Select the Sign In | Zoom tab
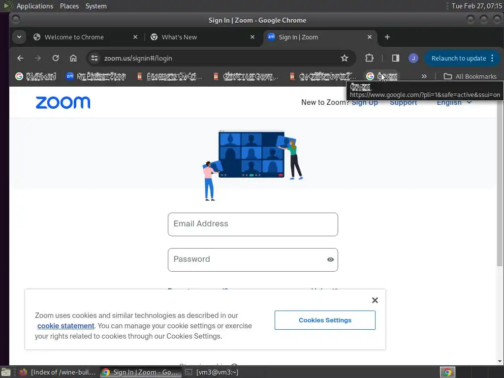 point(319,37)
